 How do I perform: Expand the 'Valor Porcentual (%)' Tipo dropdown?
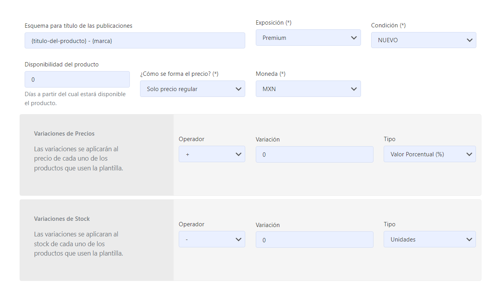(x=429, y=154)
